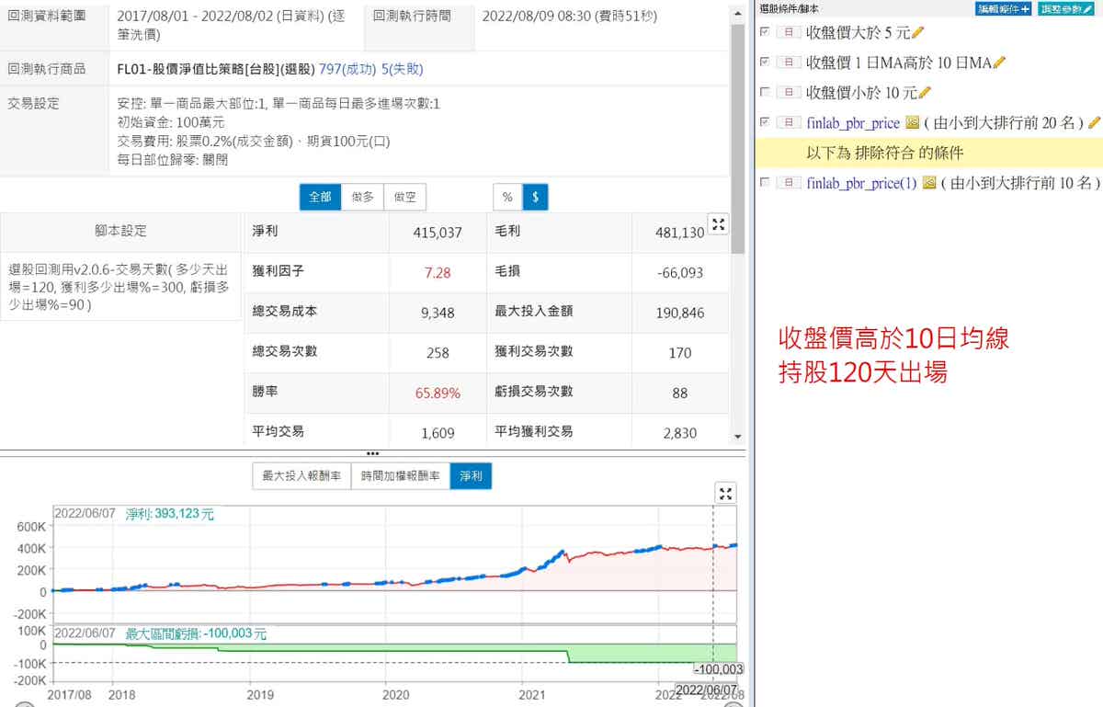The image size is (1103, 707).
Task: Click the 編輯條件 button
Action: pyautogui.click(x=1003, y=8)
